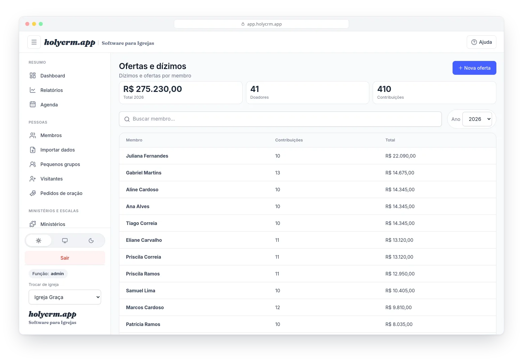Click the Relatórios chart icon

(x=33, y=90)
